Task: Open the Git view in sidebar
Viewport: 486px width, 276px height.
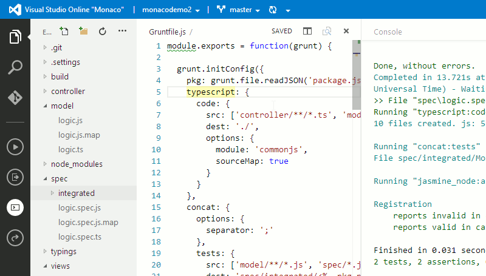Action: pos(15,98)
